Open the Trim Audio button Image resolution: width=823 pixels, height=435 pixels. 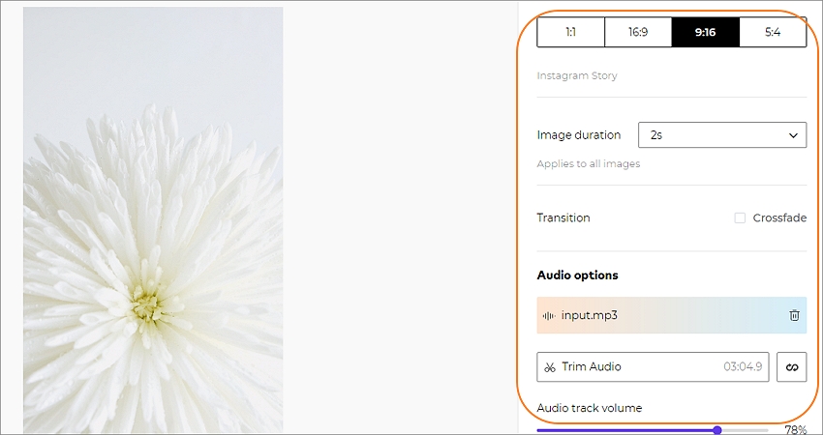click(x=653, y=367)
